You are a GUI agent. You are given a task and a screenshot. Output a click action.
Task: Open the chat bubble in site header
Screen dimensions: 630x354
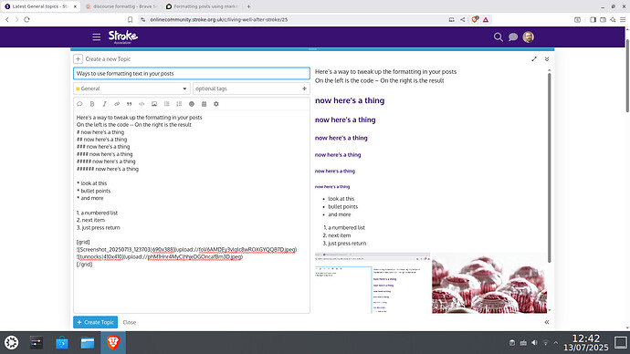coord(513,36)
